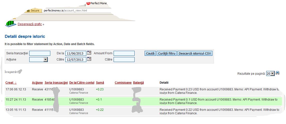Image resolution: width=286 pixels, height=124 pixels.
Task: Click the printer icon
Action: pos(277,73)
